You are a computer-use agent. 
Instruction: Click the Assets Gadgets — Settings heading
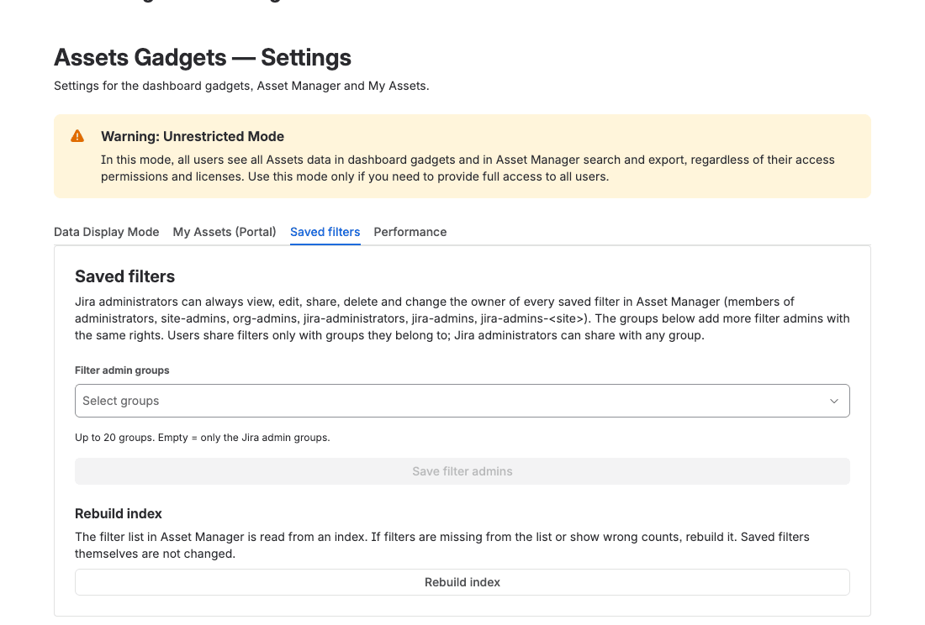[x=203, y=58]
